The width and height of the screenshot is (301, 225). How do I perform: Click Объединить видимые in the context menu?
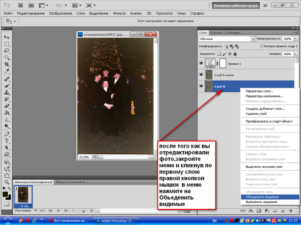pos(262,196)
